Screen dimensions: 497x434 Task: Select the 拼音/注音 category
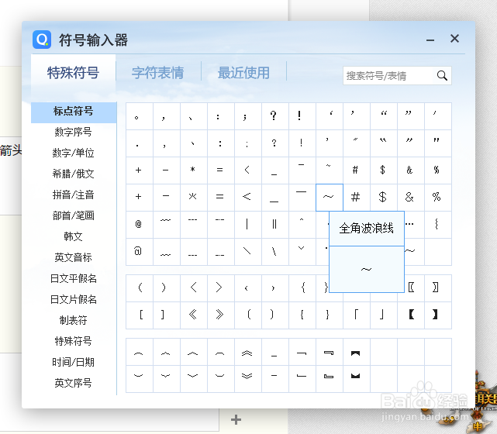[74, 195]
